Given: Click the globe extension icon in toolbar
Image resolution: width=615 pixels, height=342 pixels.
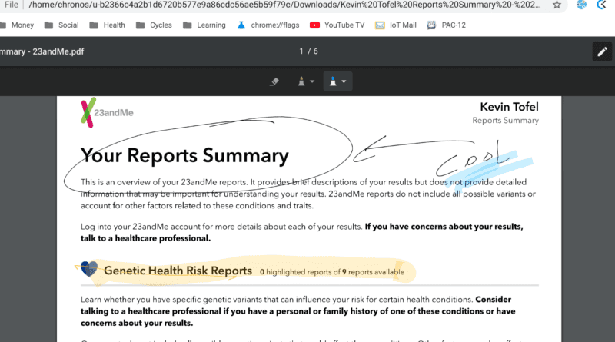Looking at the screenshot, I should 582,5.
